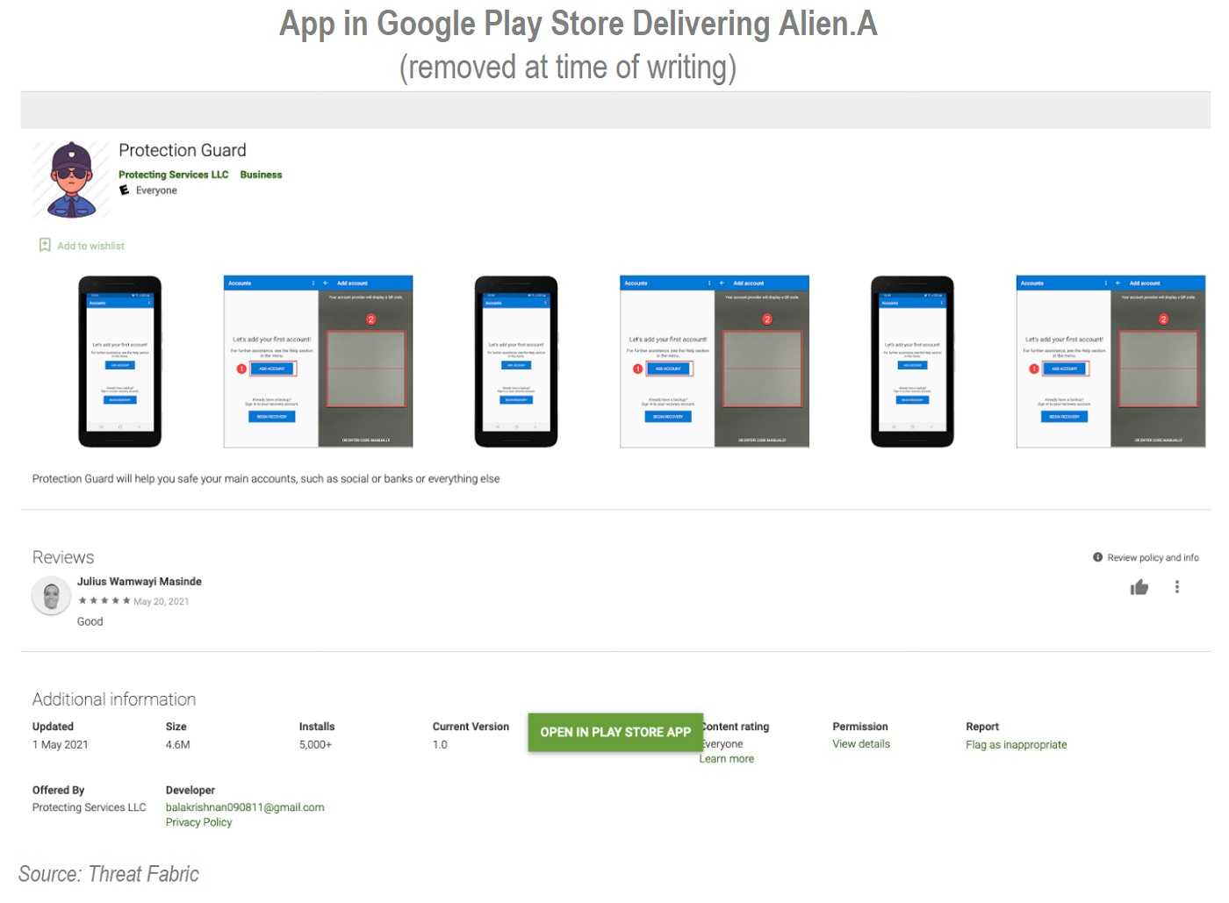Open the Business category link

tap(261, 175)
